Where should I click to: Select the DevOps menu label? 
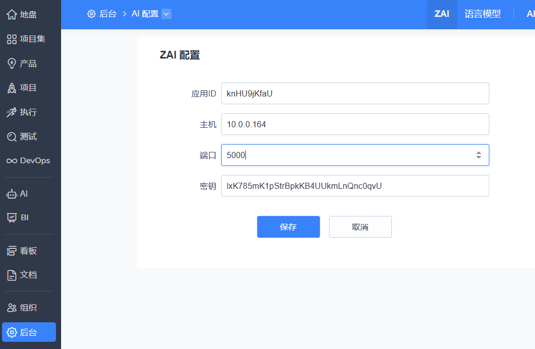(35, 161)
